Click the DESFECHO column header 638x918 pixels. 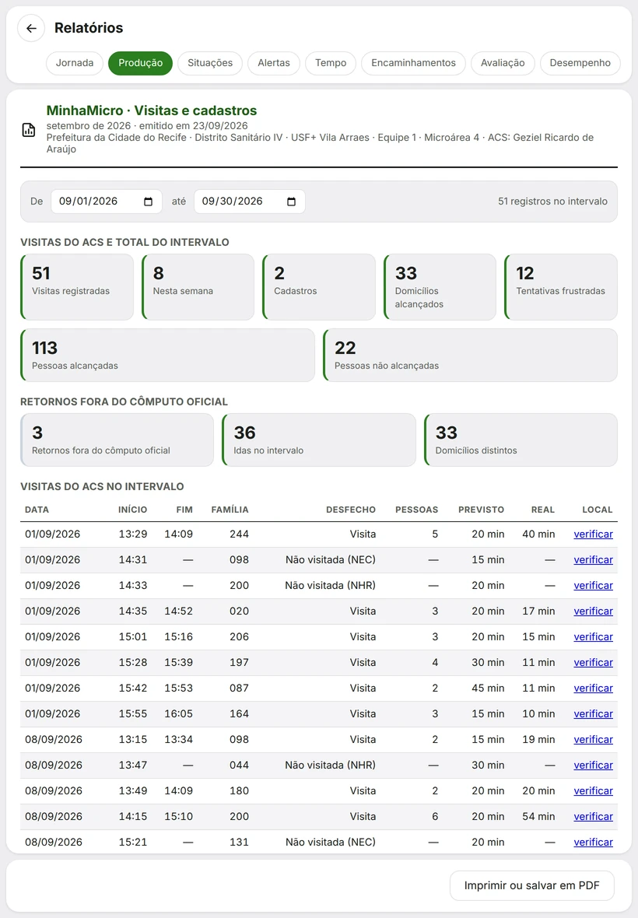(x=351, y=510)
